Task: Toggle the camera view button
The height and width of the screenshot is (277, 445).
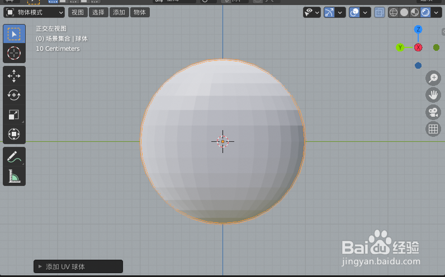Action: coord(433,112)
